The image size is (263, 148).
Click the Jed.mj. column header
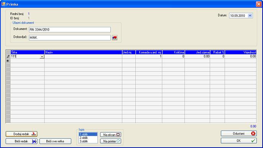(x=129, y=52)
